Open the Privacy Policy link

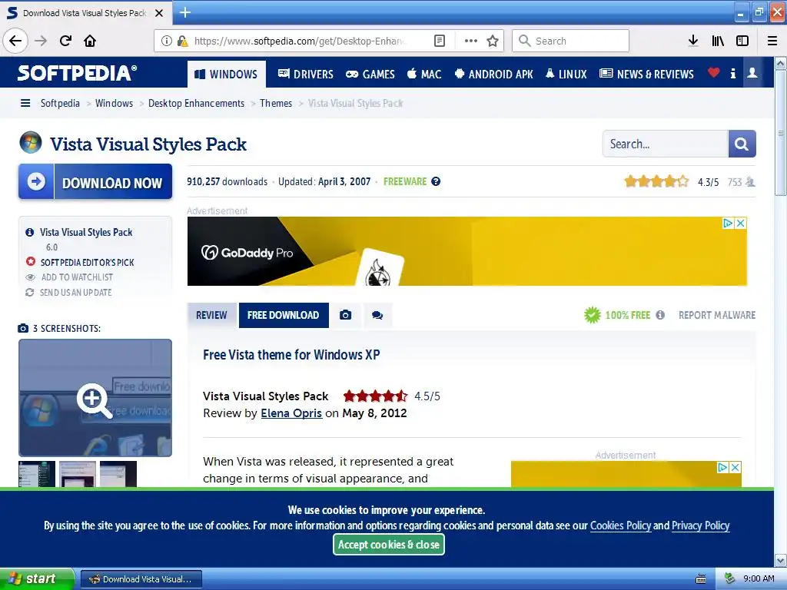701,525
